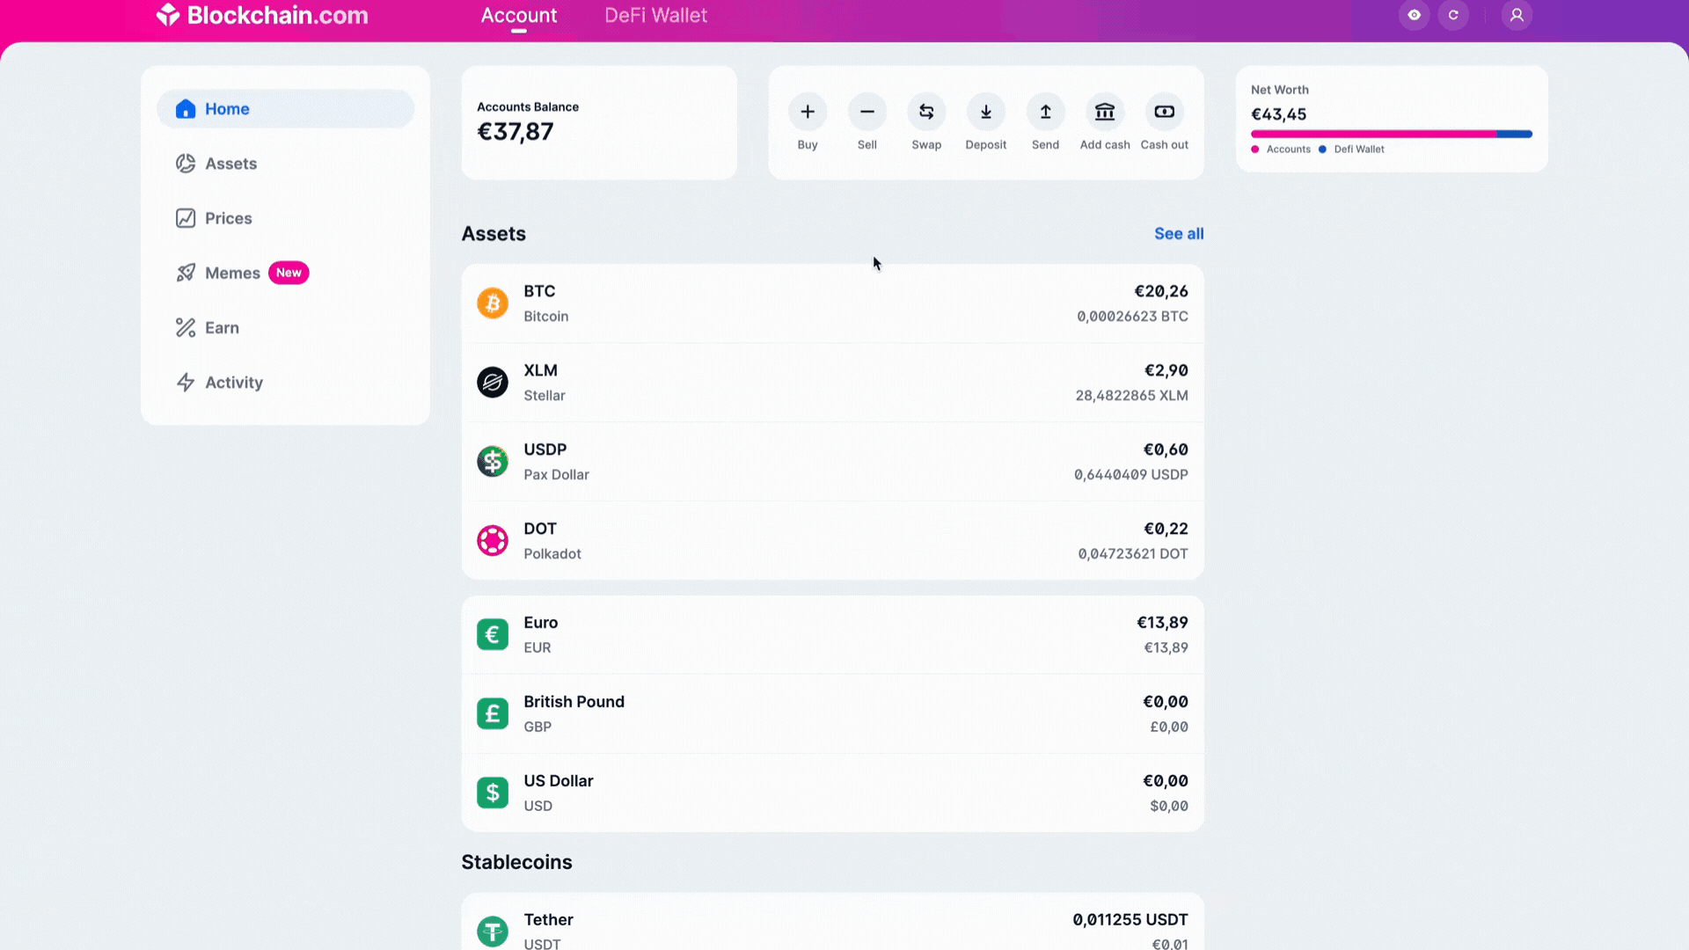Click the See all assets link

pos(1179,233)
